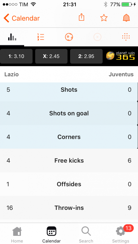Select draw odds X: 2.45
The image size is (138, 244).
click(x=51, y=56)
